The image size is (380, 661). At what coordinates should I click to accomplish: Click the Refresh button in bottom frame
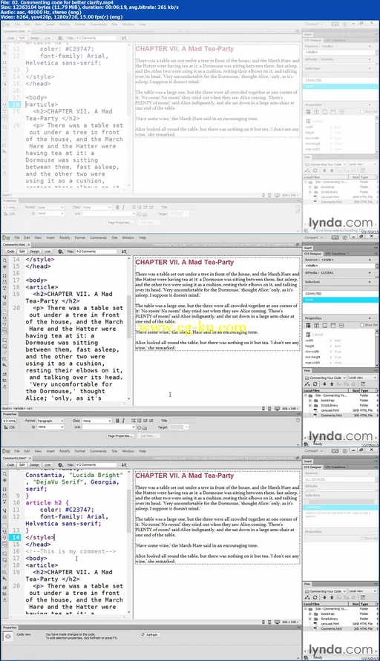150,634
